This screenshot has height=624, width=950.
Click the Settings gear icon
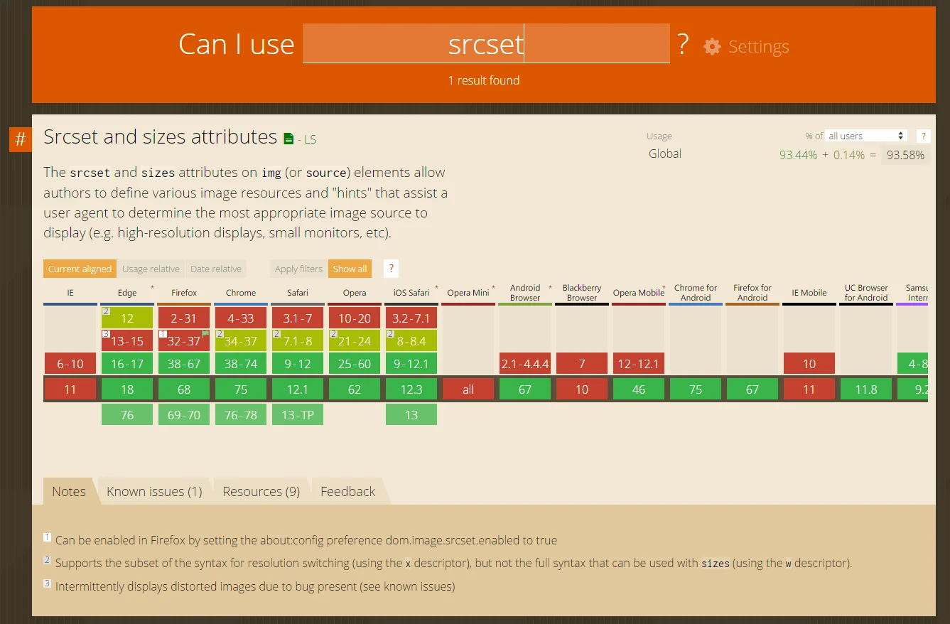[712, 46]
